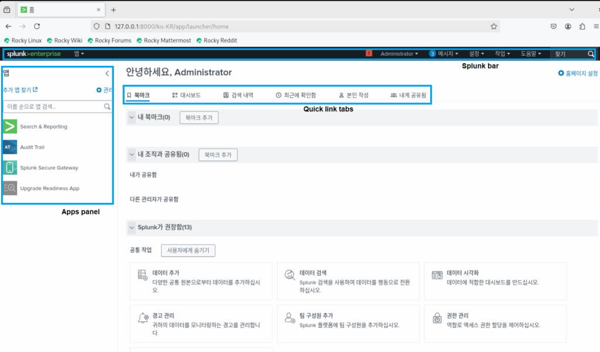
Task: Open the Administrator dropdown menu
Action: tap(399, 53)
